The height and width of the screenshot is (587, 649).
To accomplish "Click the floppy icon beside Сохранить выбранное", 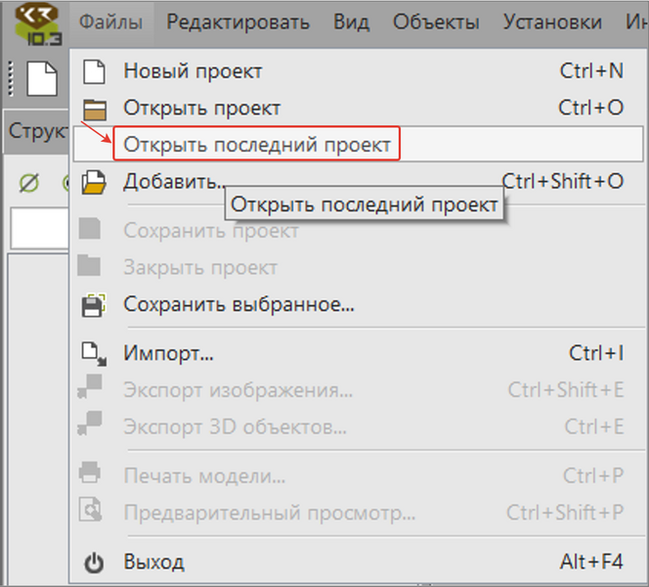I will tap(94, 305).
